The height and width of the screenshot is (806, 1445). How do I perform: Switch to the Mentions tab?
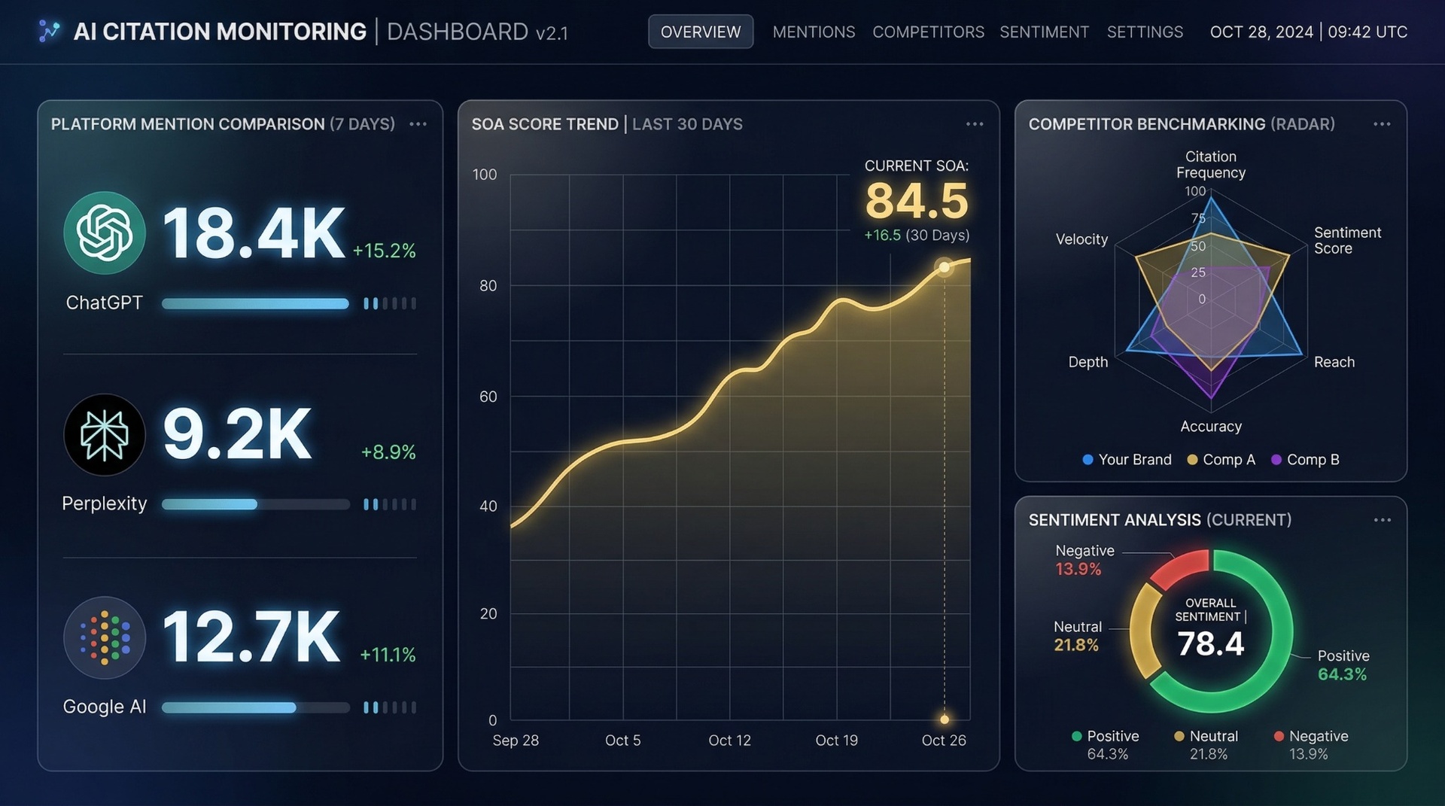click(814, 32)
